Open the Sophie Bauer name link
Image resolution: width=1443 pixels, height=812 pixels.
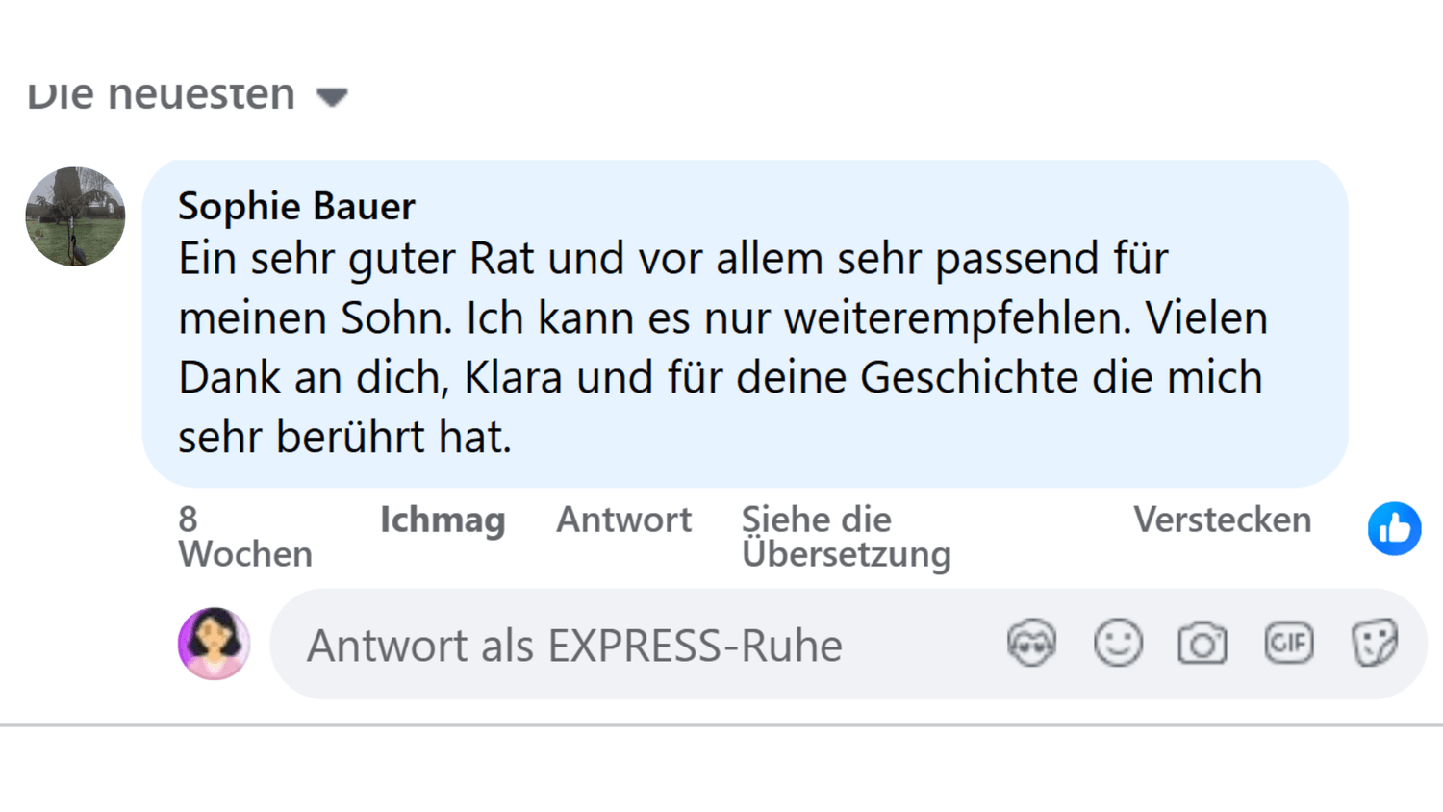pos(296,206)
